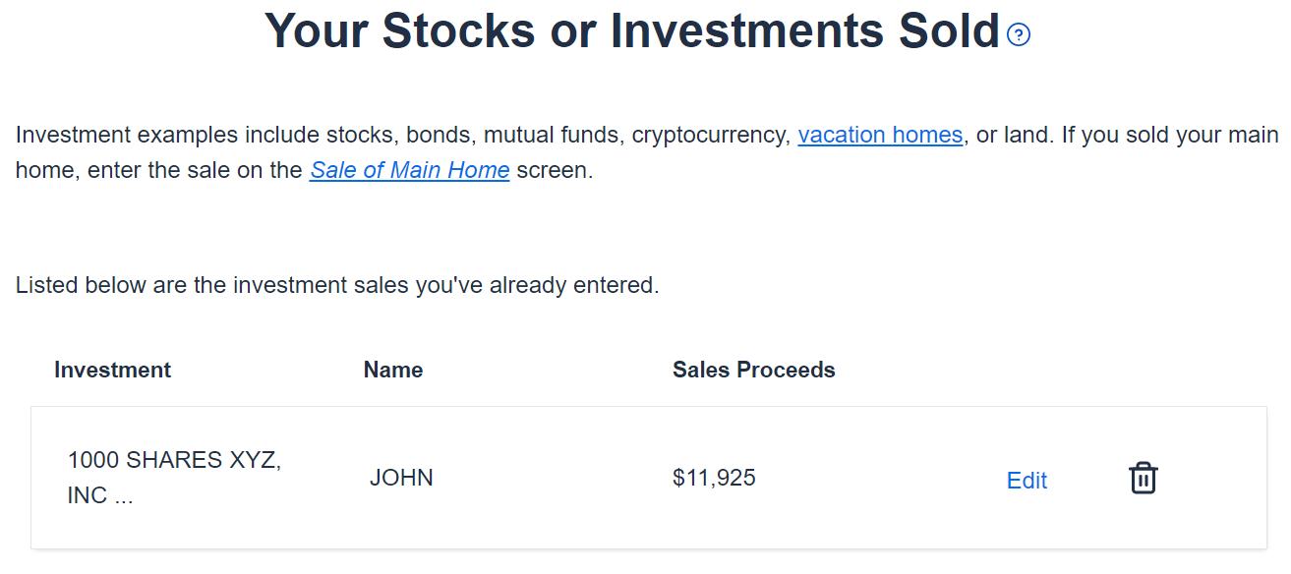This screenshot has height=574, width=1291.
Task: Select the 1000 SHARES XYZ, INC text
Action: coord(174,478)
